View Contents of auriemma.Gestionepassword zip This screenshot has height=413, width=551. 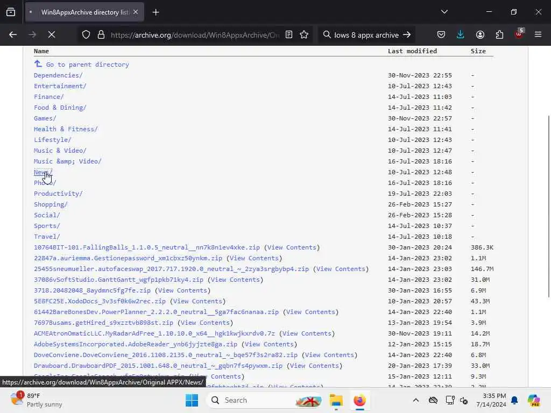click(254, 258)
